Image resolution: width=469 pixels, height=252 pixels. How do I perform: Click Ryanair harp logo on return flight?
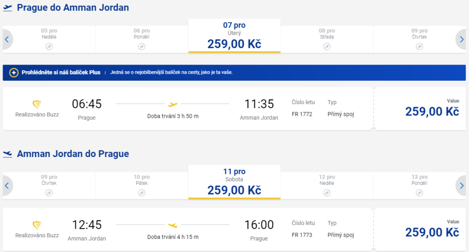point(37,225)
